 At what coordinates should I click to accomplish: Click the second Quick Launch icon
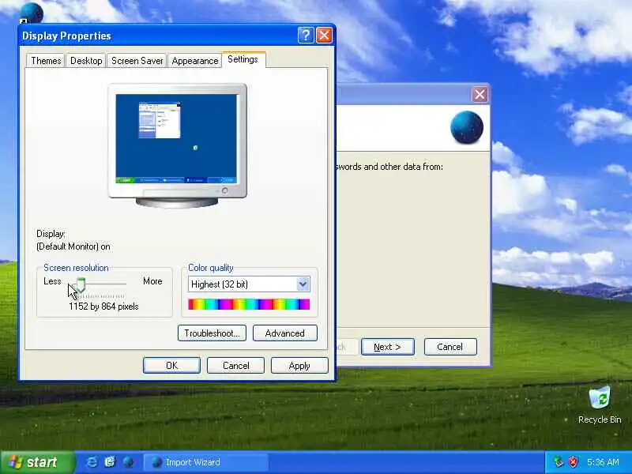click(x=110, y=462)
